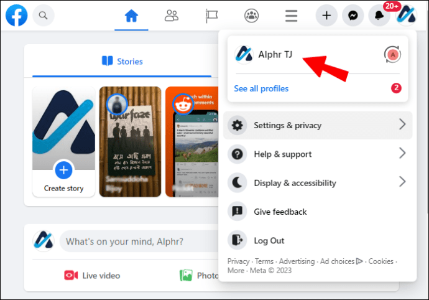
Task: Click the blue plus on Create story
Action: click(64, 170)
